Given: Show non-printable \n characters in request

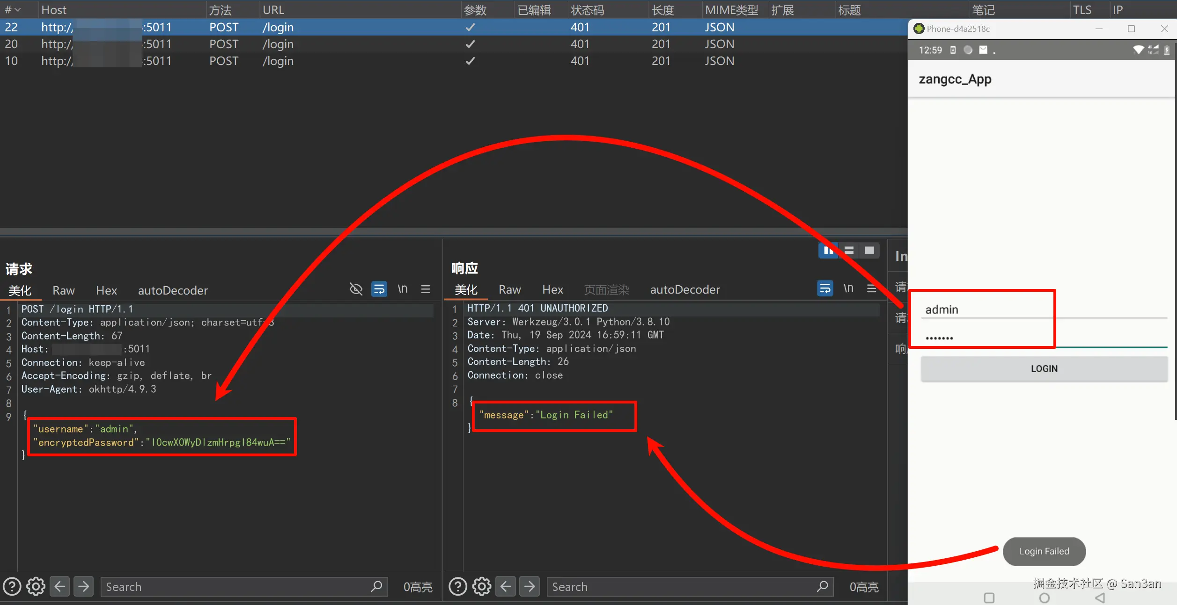Looking at the screenshot, I should coord(402,289).
